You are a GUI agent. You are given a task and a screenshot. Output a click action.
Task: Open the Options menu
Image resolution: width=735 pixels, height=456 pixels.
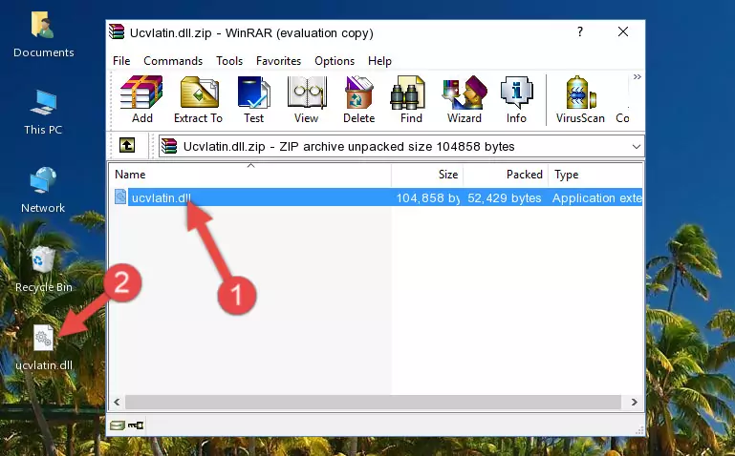pyautogui.click(x=335, y=61)
